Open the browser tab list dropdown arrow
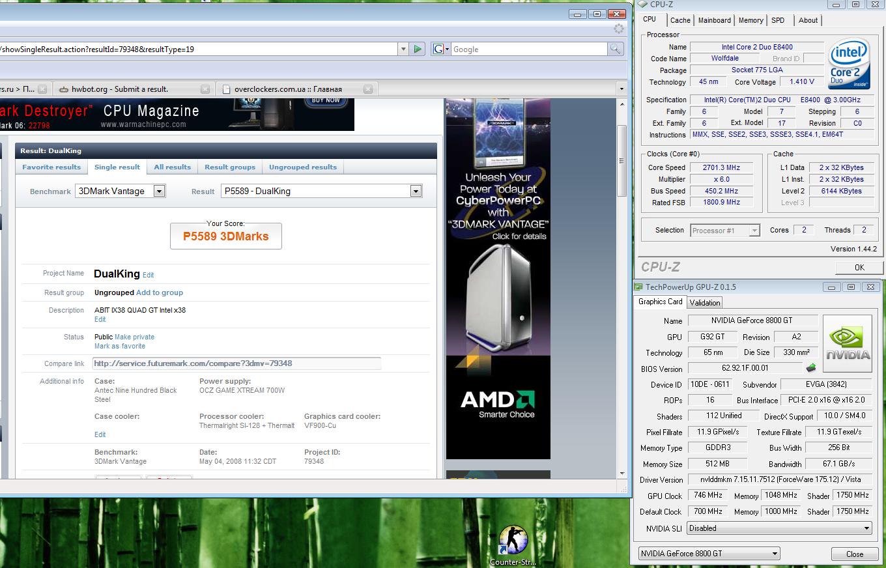The image size is (886, 568). click(621, 89)
